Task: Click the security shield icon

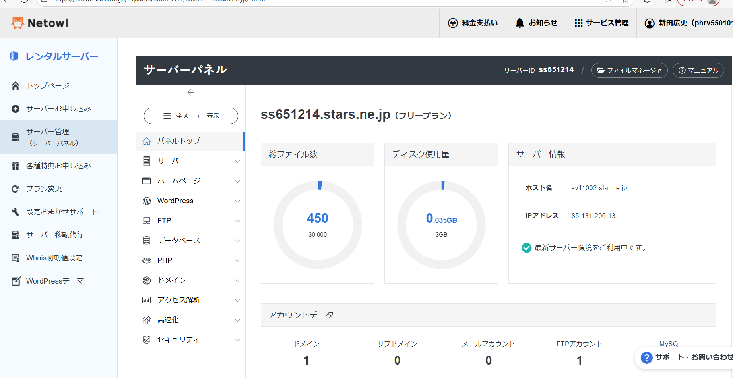Action: [x=147, y=340]
